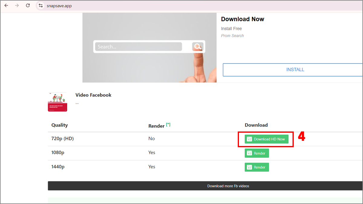
Task: Open Download more Fb videos
Action: (x=228, y=186)
